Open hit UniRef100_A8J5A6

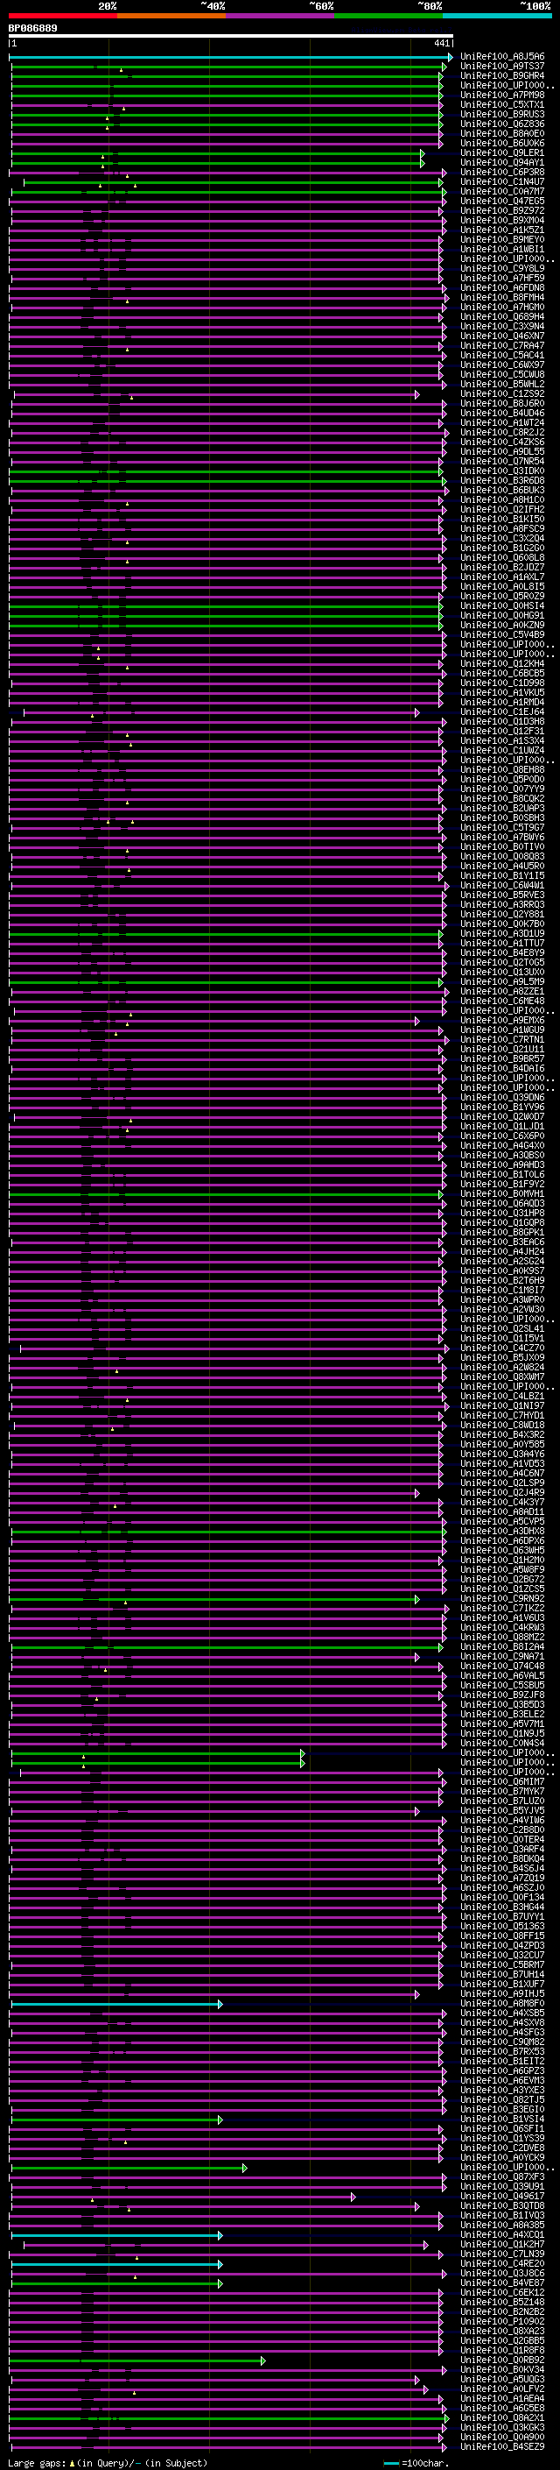click(501, 58)
